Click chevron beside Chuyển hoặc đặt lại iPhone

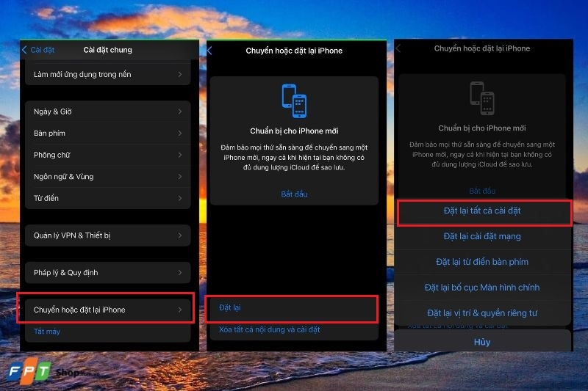pos(180,310)
